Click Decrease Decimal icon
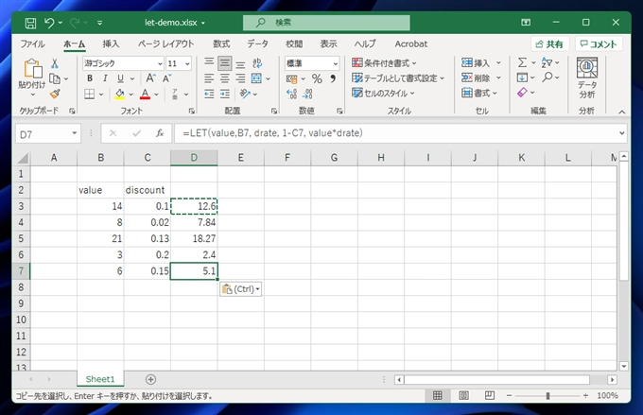643x415 pixels. click(x=307, y=94)
